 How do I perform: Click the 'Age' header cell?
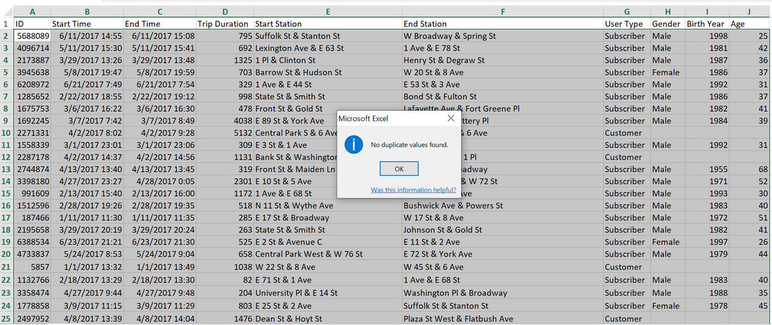749,24
